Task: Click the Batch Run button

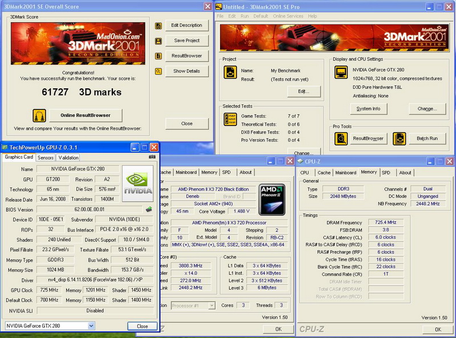Action: click(x=427, y=139)
